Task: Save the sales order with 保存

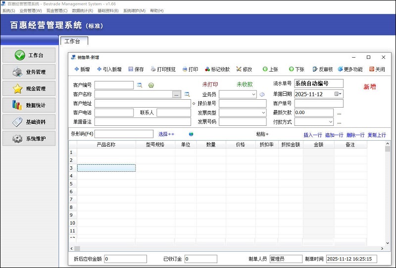Action: [x=136, y=69]
